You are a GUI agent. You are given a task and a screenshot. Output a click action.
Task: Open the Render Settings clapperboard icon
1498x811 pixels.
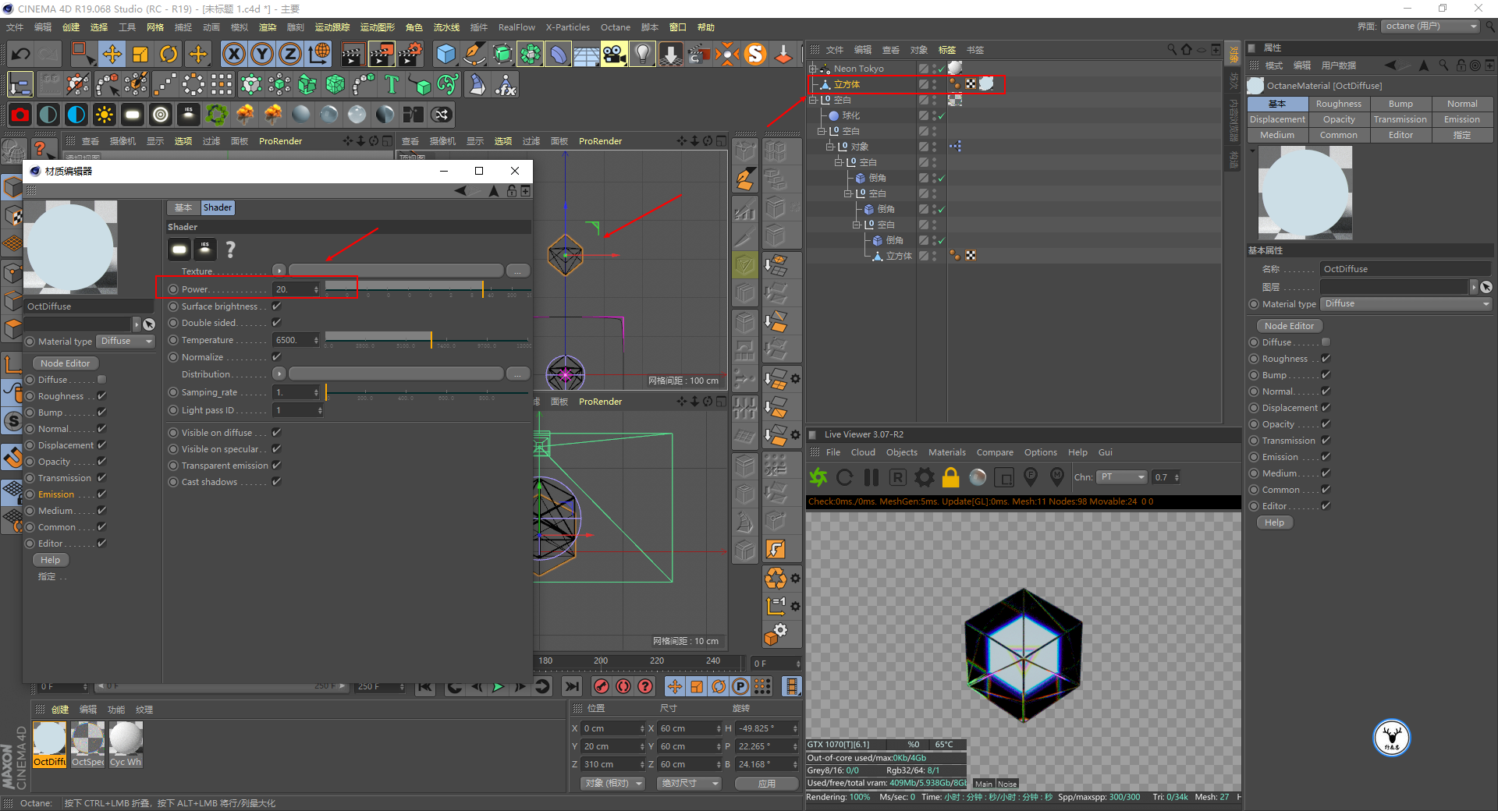click(410, 54)
